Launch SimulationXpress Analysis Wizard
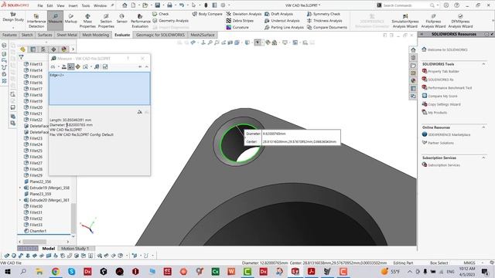This screenshot has height=278, width=495. pos(405,21)
